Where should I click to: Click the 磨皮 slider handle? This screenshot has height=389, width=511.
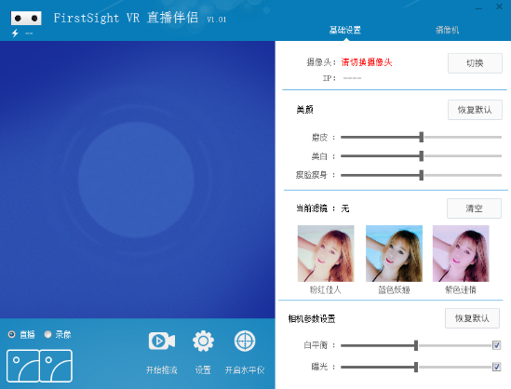422,137
